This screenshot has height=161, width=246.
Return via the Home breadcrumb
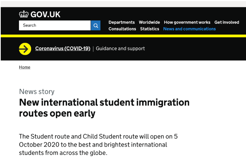[x=25, y=67]
